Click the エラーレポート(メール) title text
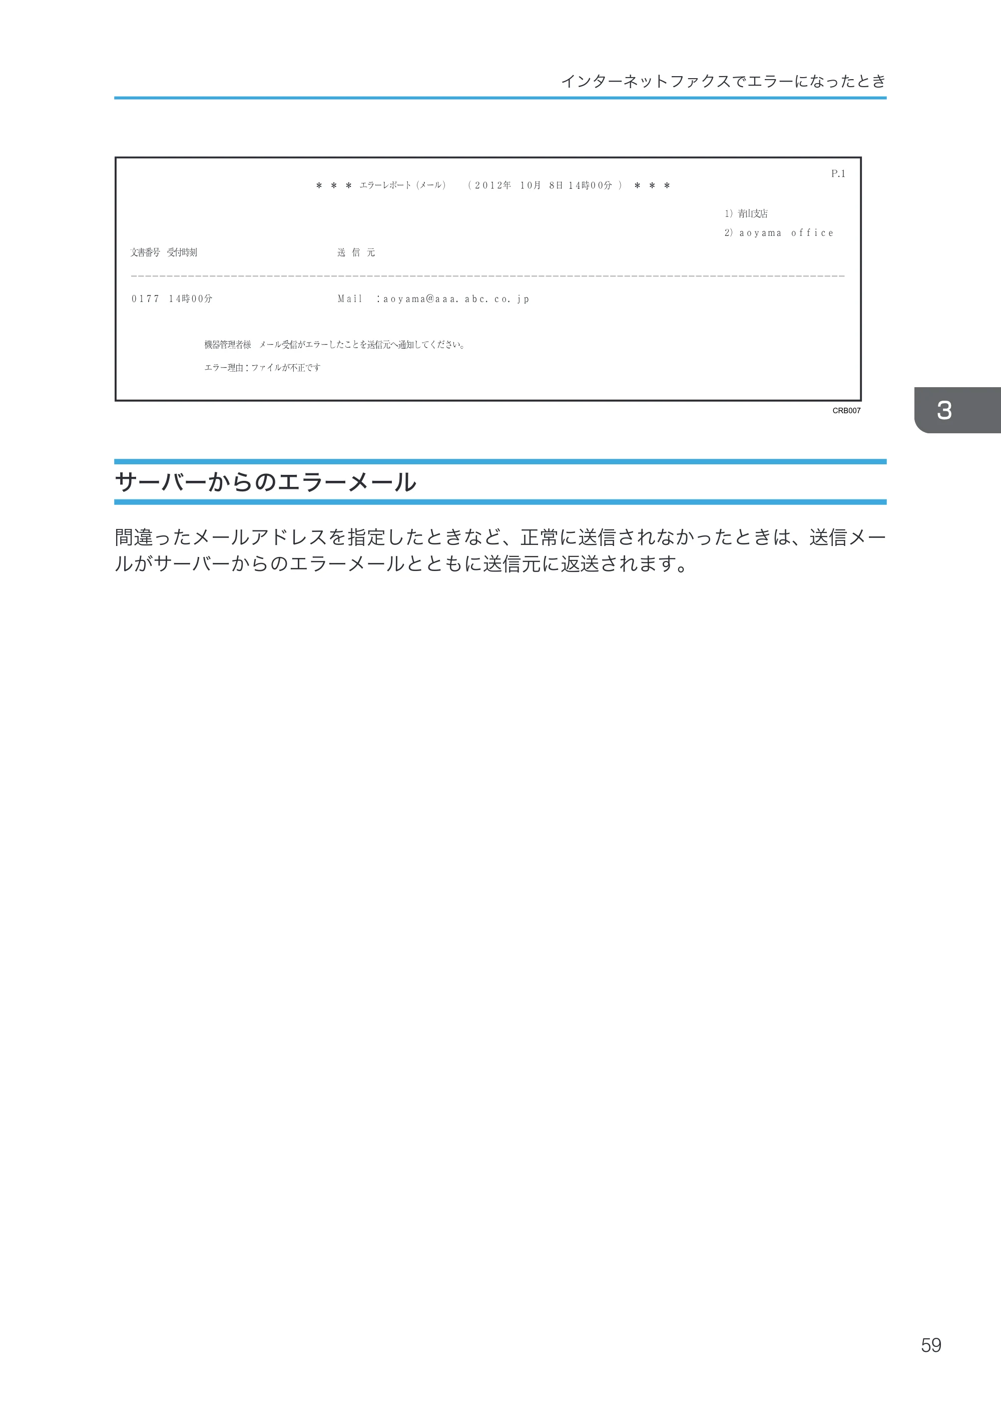Viewport: 1001px width, 1415px height. tap(402, 185)
